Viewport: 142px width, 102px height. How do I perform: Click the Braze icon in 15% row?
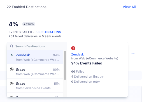12,84
